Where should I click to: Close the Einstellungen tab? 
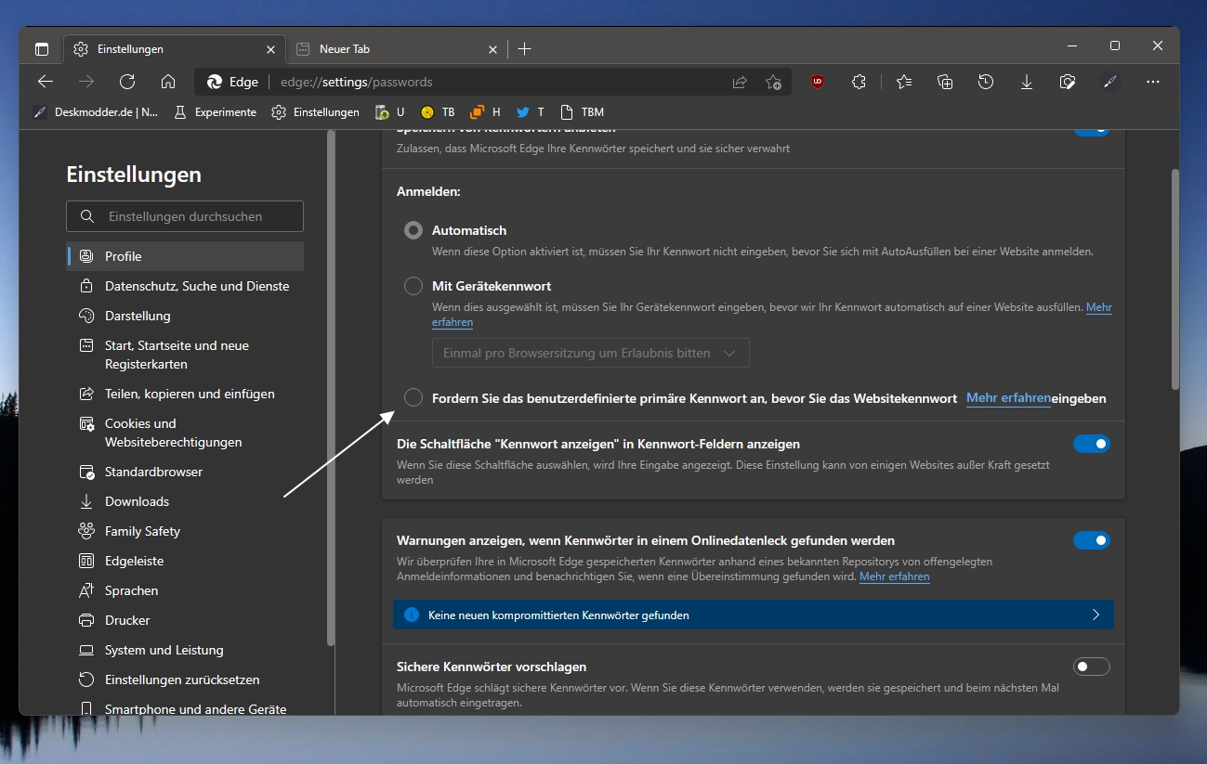pos(270,49)
